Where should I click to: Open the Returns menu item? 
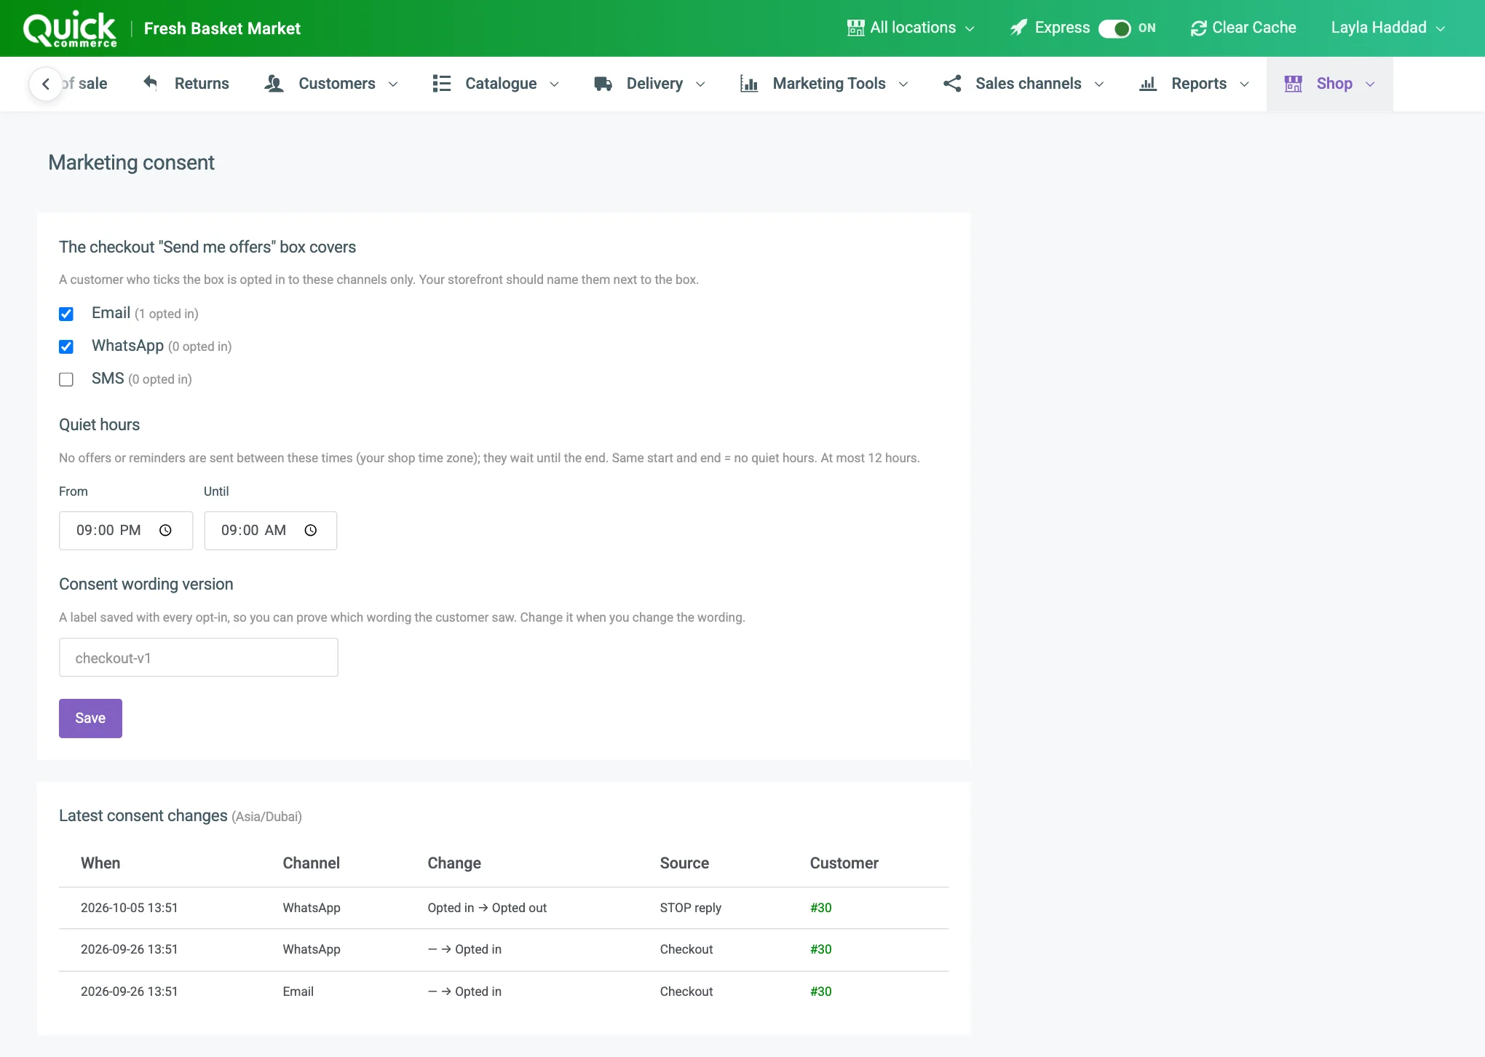186,84
